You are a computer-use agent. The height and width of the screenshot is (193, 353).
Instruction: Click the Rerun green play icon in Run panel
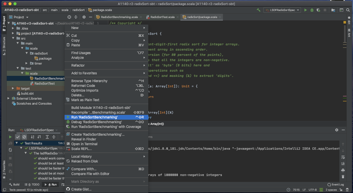(x=10, y=137)
